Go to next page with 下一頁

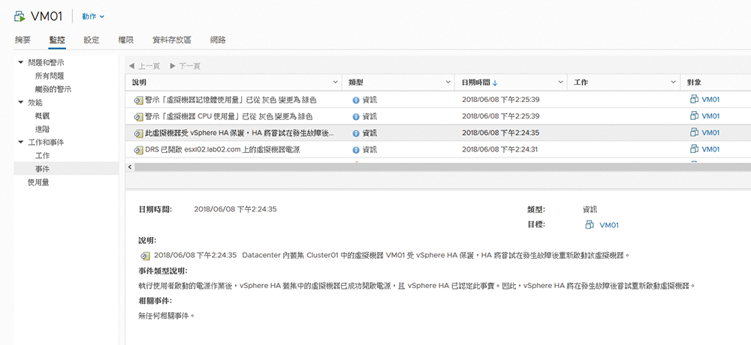pyautogui.click(x=185, y=65)
